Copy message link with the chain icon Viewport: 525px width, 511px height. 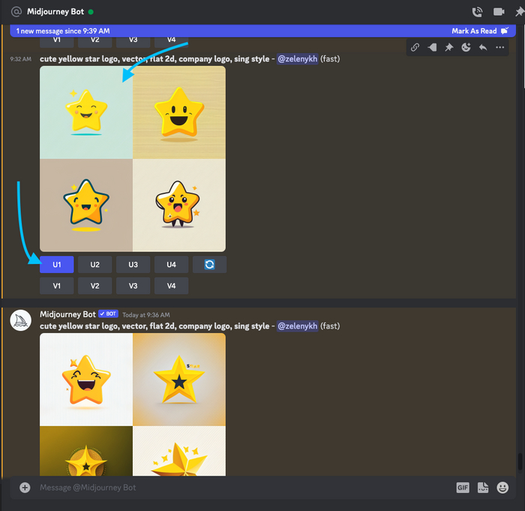415,47
